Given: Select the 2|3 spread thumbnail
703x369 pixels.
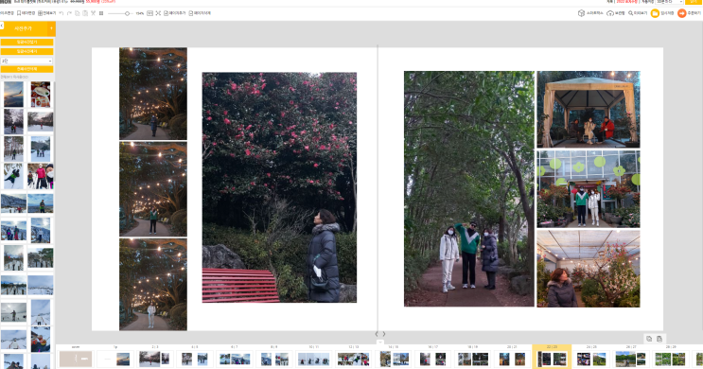Looking at the screenshot, I should point(154,359).
